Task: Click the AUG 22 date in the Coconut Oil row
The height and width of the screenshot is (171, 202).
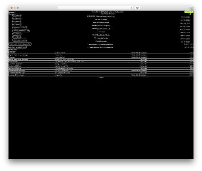Action: [185, 30]
